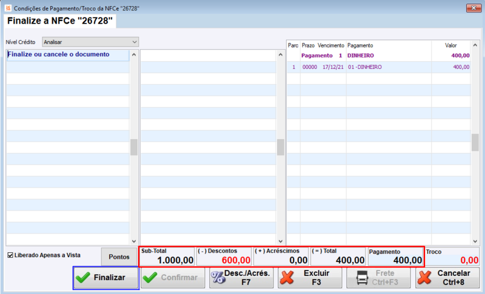Click the Parc column header
The width and height of the screenshot is (485, 294).
click(293, 45)
